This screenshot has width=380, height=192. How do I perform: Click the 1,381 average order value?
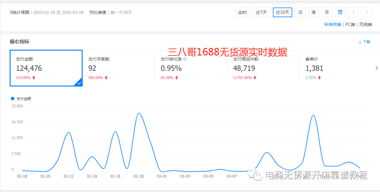click(x=315, y=68)
